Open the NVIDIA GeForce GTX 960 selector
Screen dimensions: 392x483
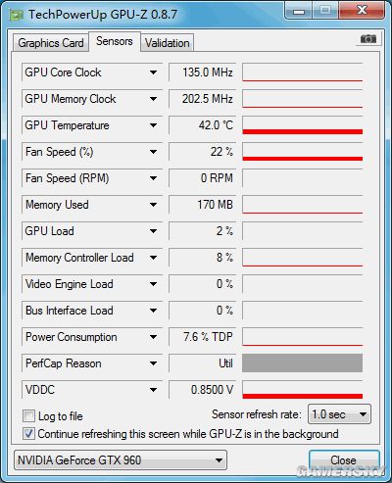pyautogui.click(x=121, y=460)
